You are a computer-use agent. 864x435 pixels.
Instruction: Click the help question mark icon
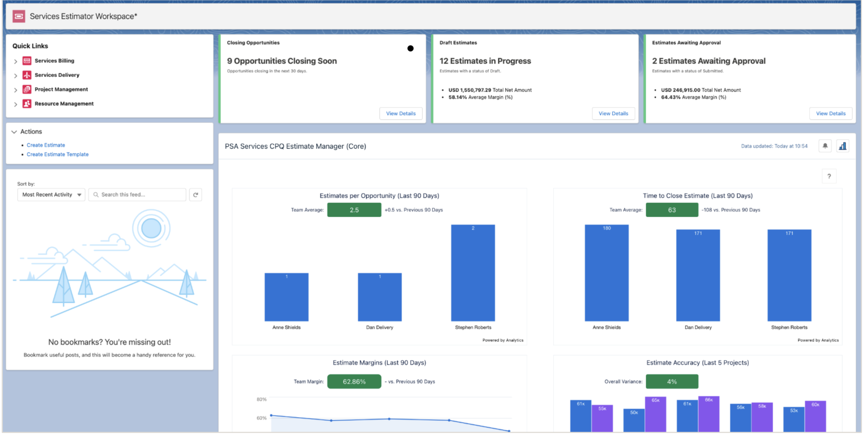click(x=829, y=176)
